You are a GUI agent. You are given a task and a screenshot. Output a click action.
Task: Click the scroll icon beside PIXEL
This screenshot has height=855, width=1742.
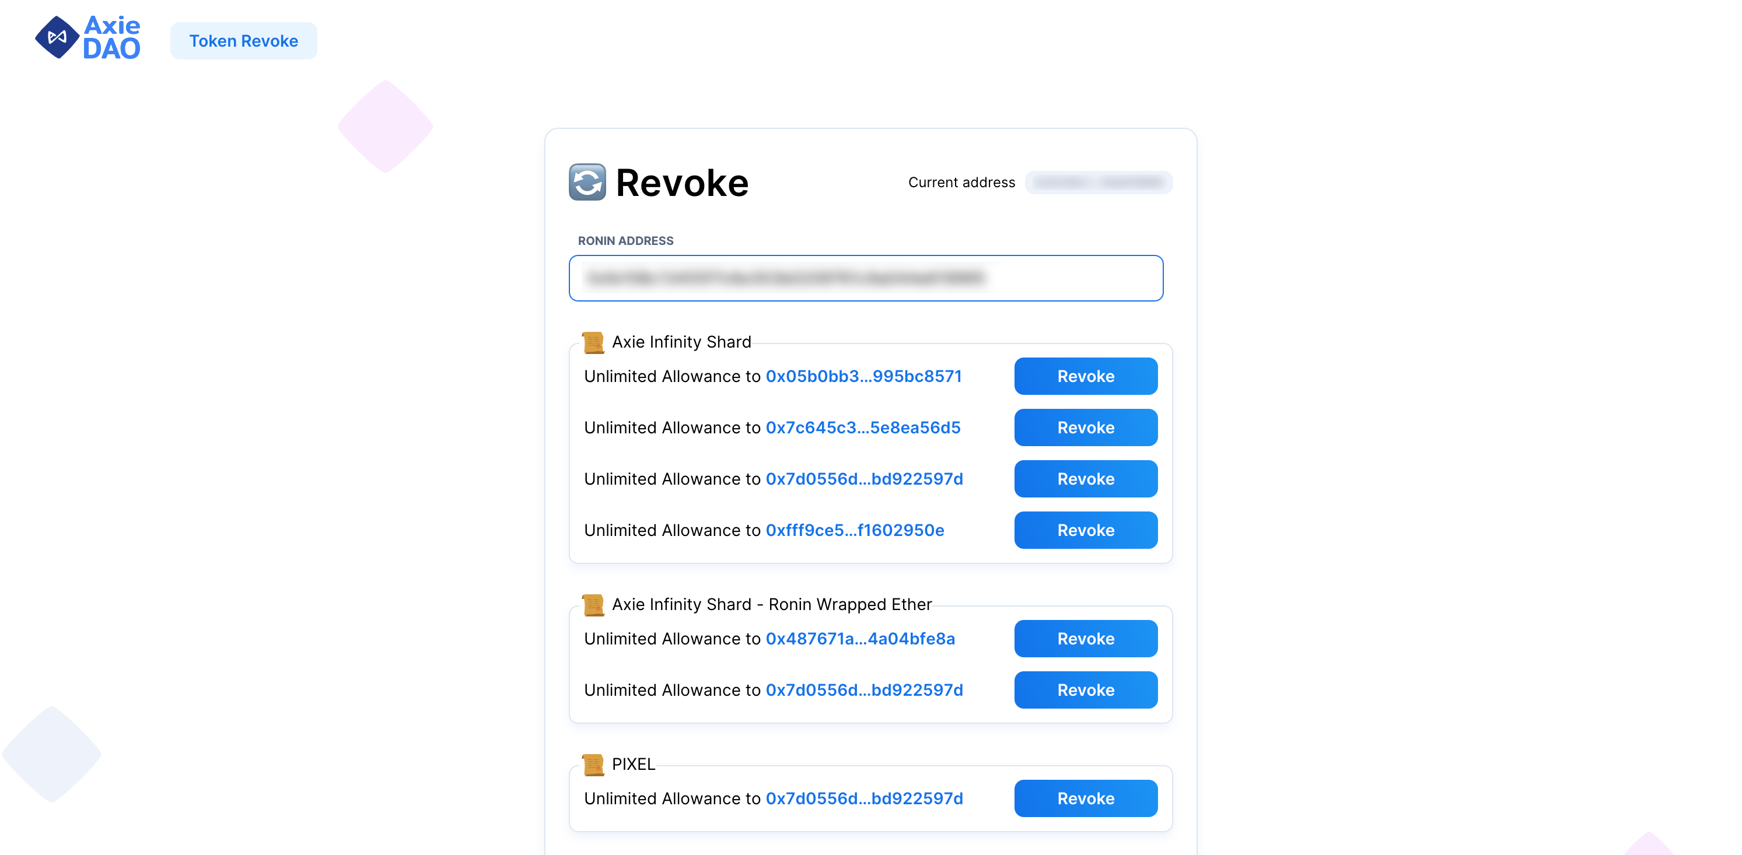tap(593, 765)
